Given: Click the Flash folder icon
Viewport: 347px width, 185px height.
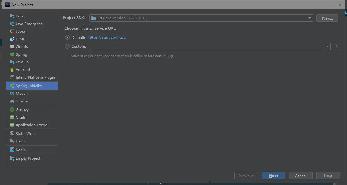Looking at the screenshot, I should pos(12,141).
